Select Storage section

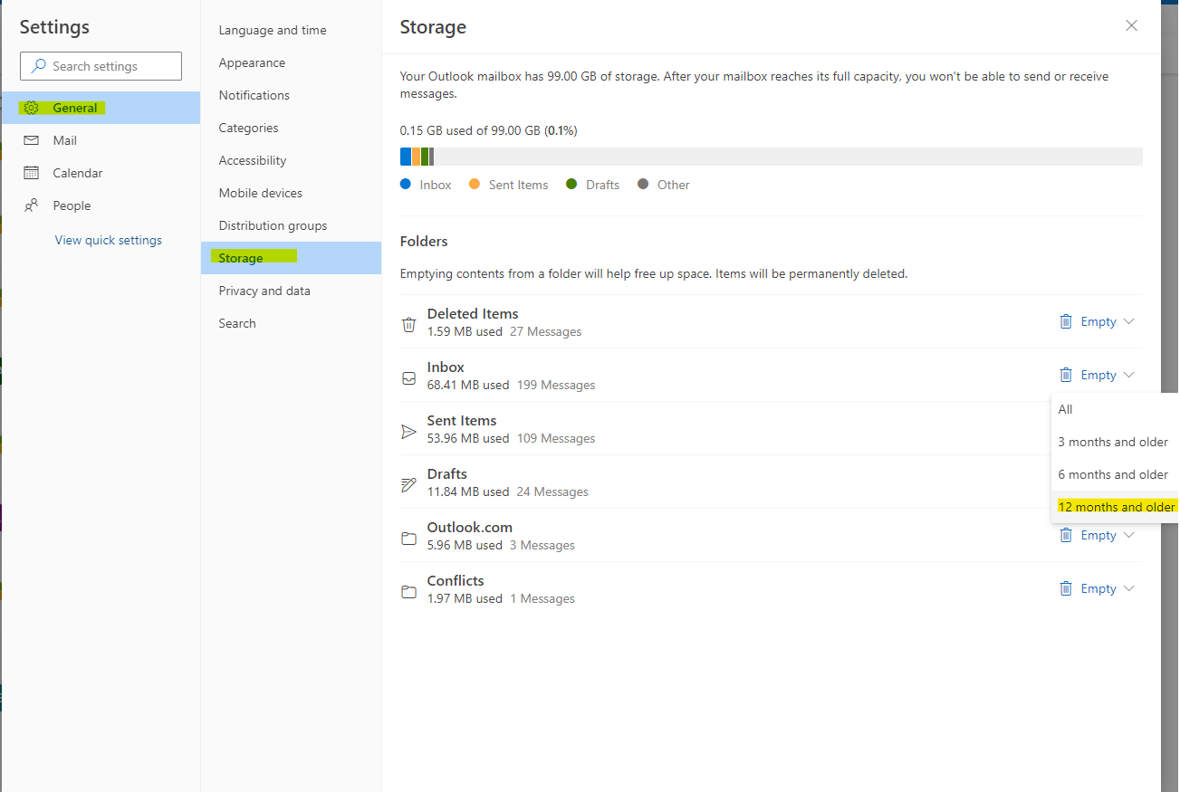291,258
